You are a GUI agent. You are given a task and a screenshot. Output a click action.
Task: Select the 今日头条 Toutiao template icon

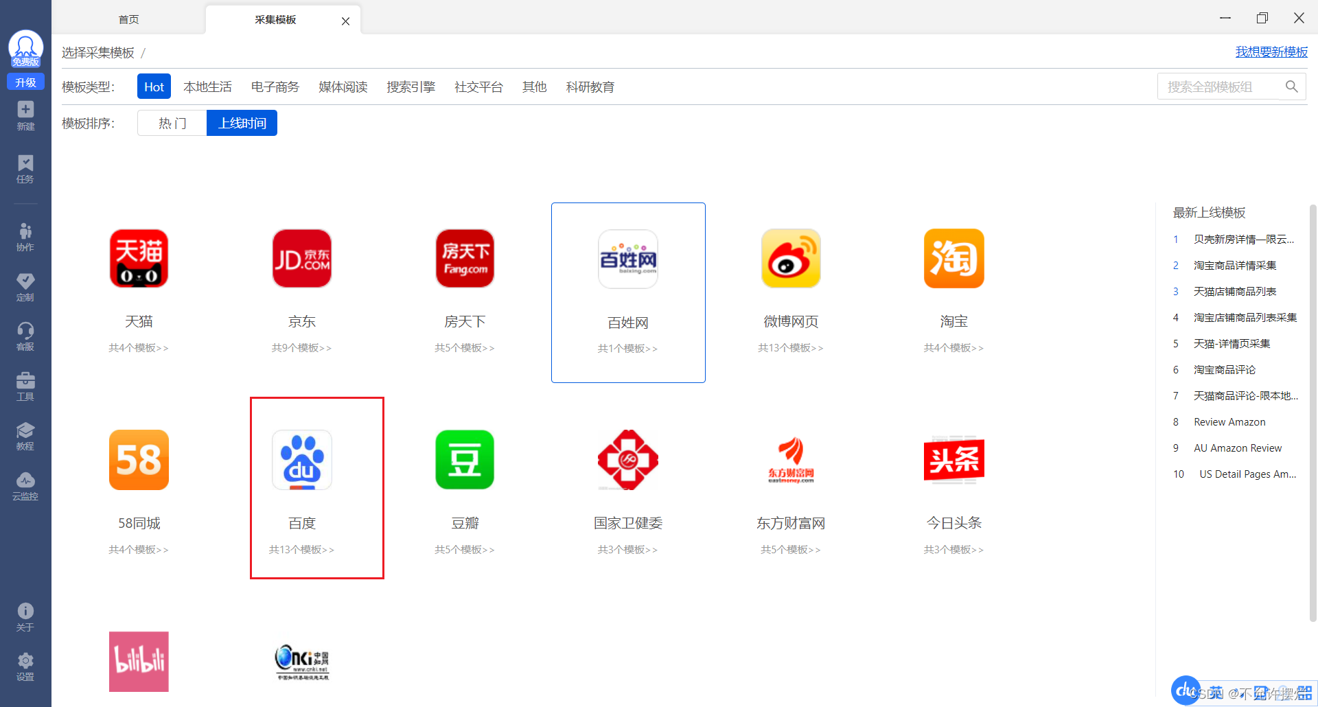point(954,460)
